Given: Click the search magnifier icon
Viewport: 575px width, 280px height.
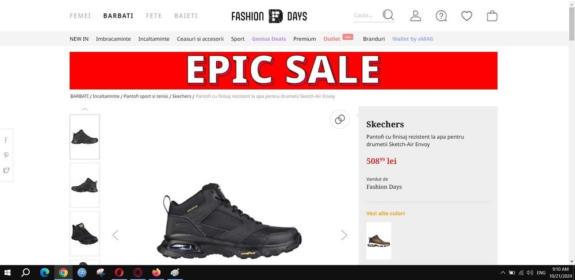Looking at the screenshot, I should tap(388, 15).
